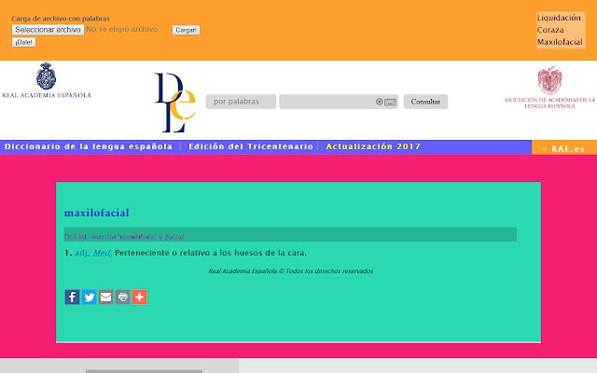Open the Asociación de Academias logo
597x373 pixels.
[x=549, y=88]
